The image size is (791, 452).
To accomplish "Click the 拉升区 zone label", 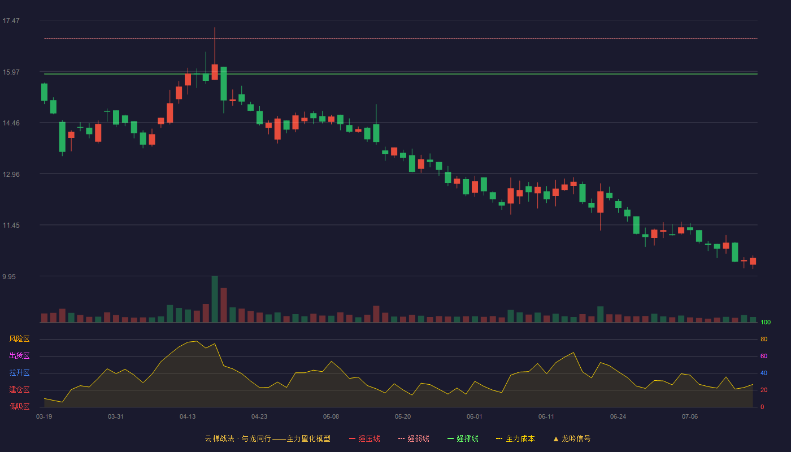I will [x=19, y=373].
